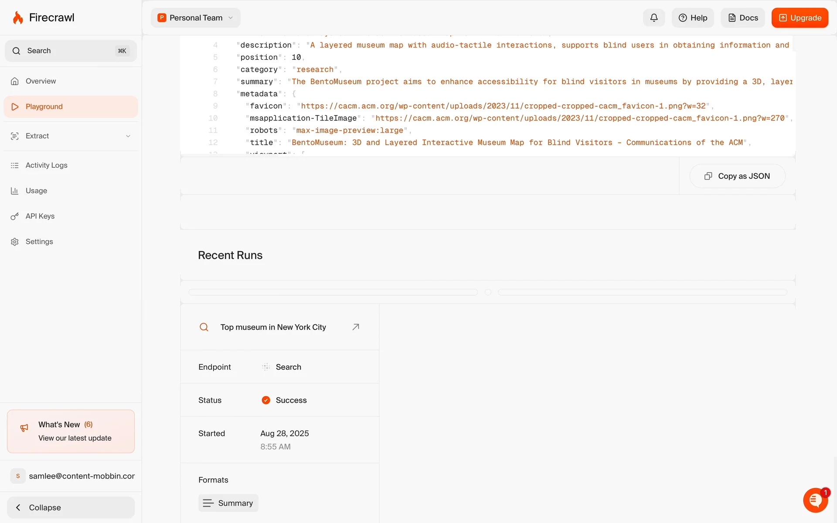Focus the sidebar Search field
This screenshot has height=523, width=837.
point(71,51)
